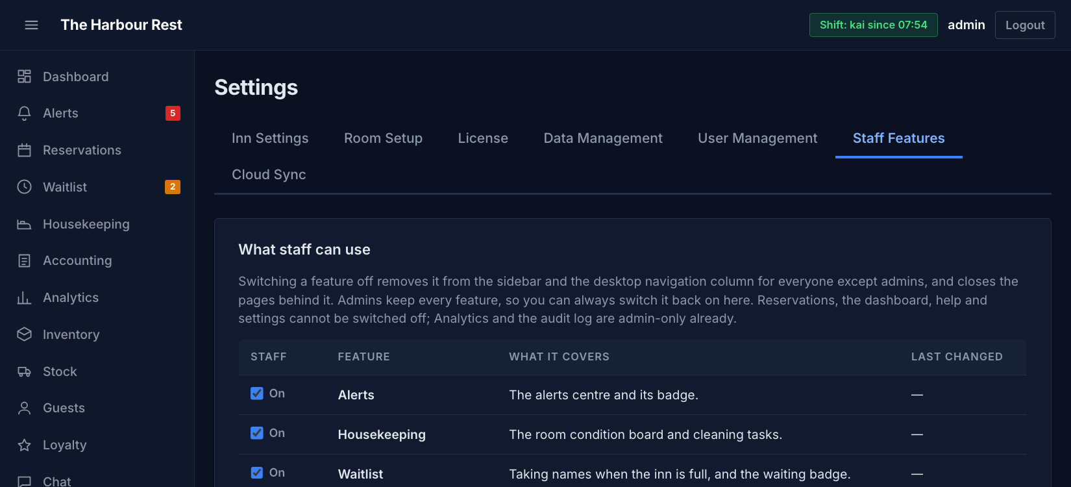Go to the License tab
The height and width of the screenshot is (487, 1071).
click(483, 138)
